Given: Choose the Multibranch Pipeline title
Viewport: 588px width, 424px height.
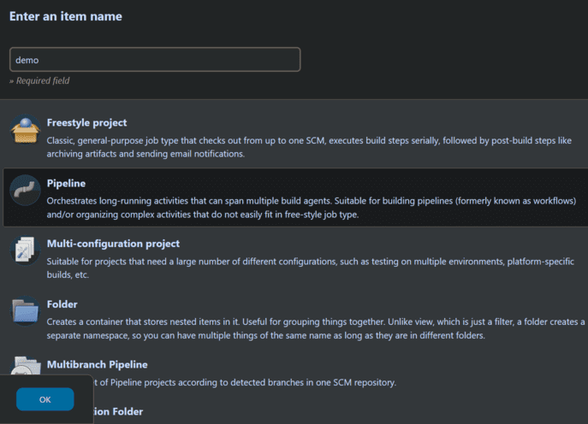Looking at the screenshot, I should pyautogui.click(x=97, y=365).
